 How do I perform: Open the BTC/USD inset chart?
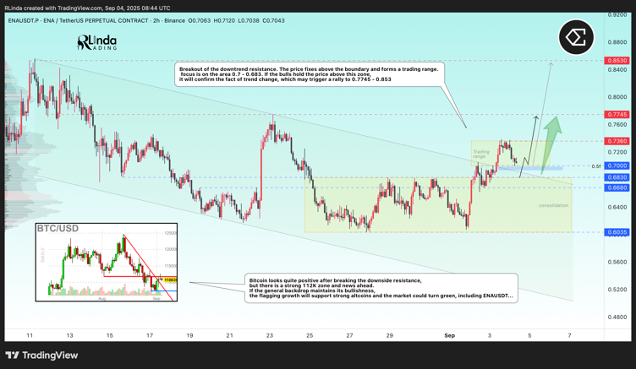pos(107,262)
